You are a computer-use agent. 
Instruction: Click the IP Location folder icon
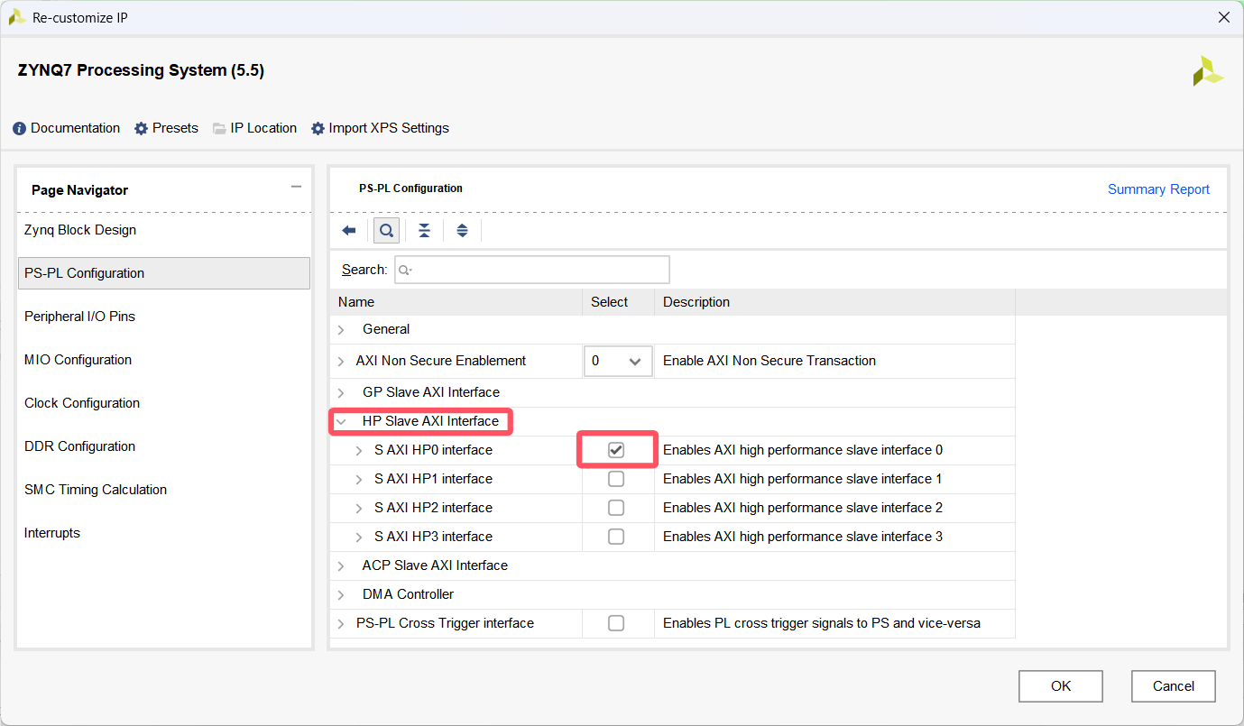click(x=219, y=129)
